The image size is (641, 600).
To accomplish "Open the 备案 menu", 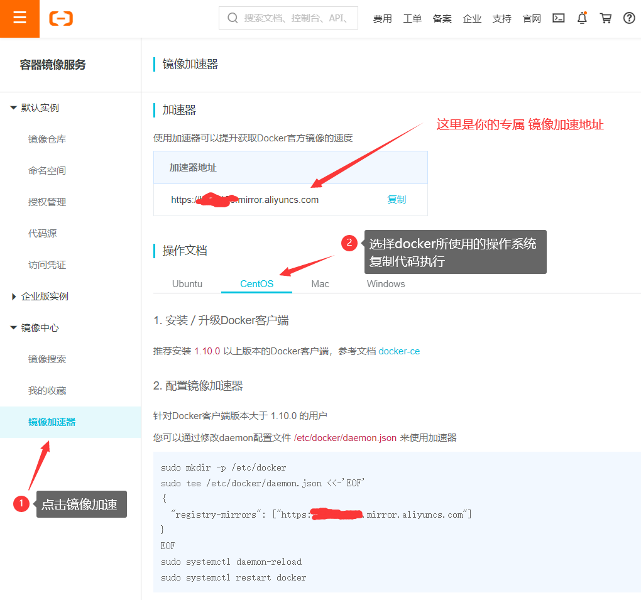I will 442,18.
